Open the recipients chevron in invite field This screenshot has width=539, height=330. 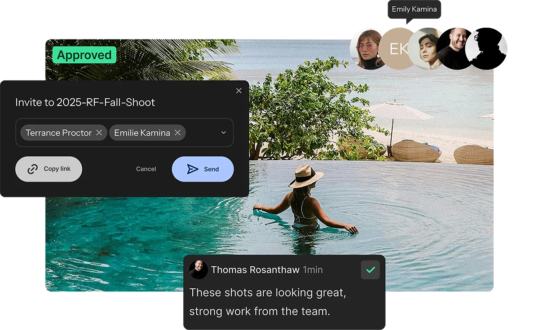click(x=223, y=132)
